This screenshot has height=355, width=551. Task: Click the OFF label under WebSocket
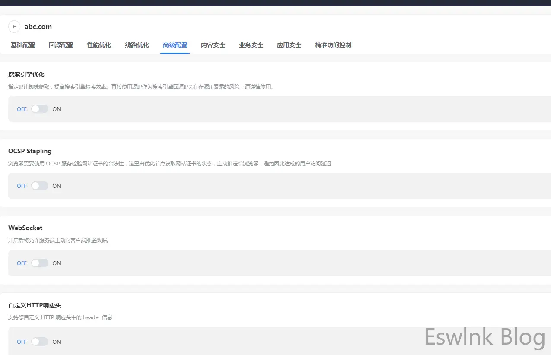(22, 263)
